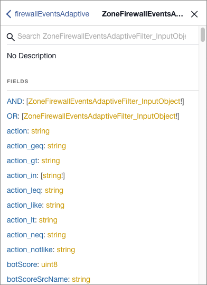Select the action_lt field
Screen dimensions: 207x285
click(21, 220)
